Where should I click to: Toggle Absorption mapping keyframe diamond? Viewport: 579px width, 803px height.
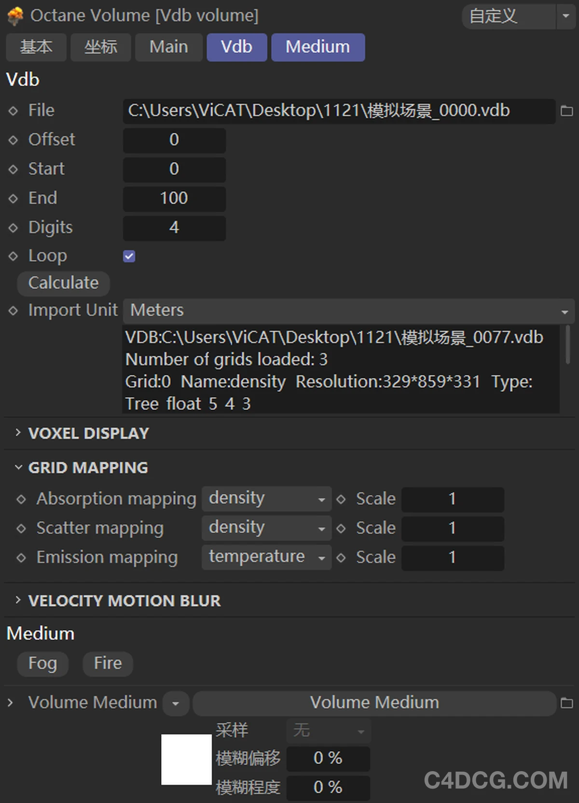(x=21, y=499)
